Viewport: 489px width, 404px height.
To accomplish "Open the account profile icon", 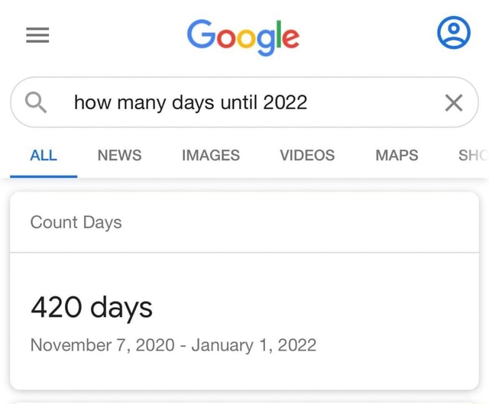I will tap(454, 33).
